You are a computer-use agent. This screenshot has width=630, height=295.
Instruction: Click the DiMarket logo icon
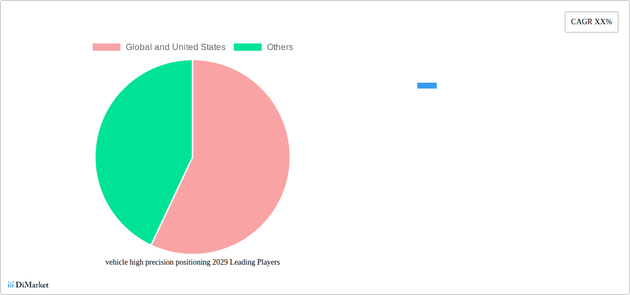click(11, 285)
